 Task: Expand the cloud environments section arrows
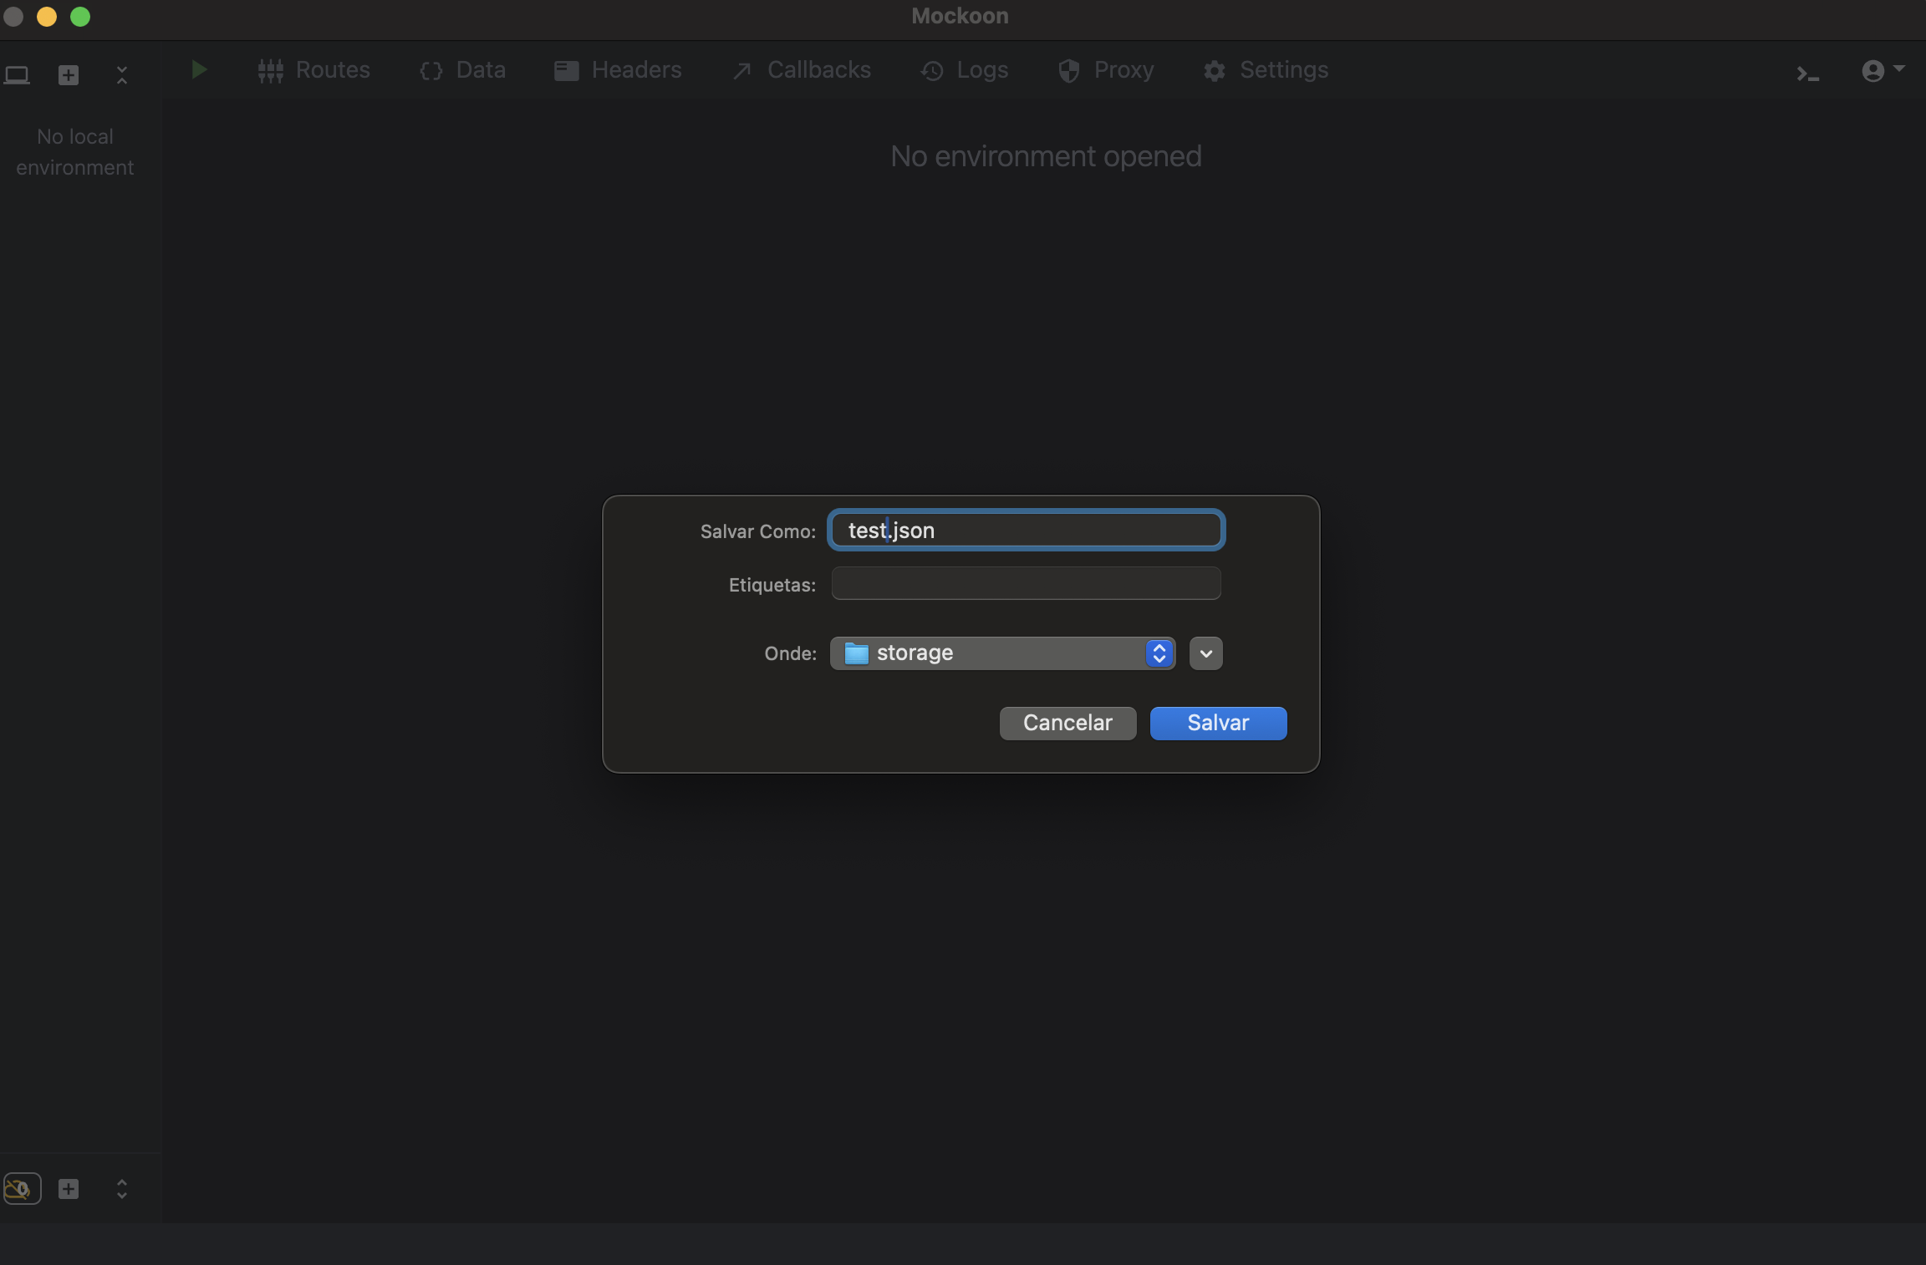[x=122, y=1188]
